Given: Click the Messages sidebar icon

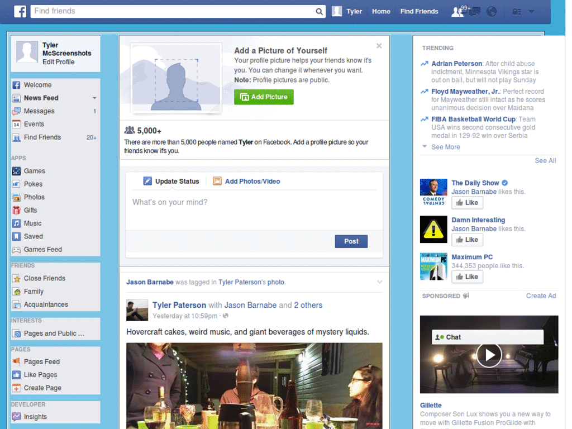Looking at the screenshot, I should [x=16, y=111].
